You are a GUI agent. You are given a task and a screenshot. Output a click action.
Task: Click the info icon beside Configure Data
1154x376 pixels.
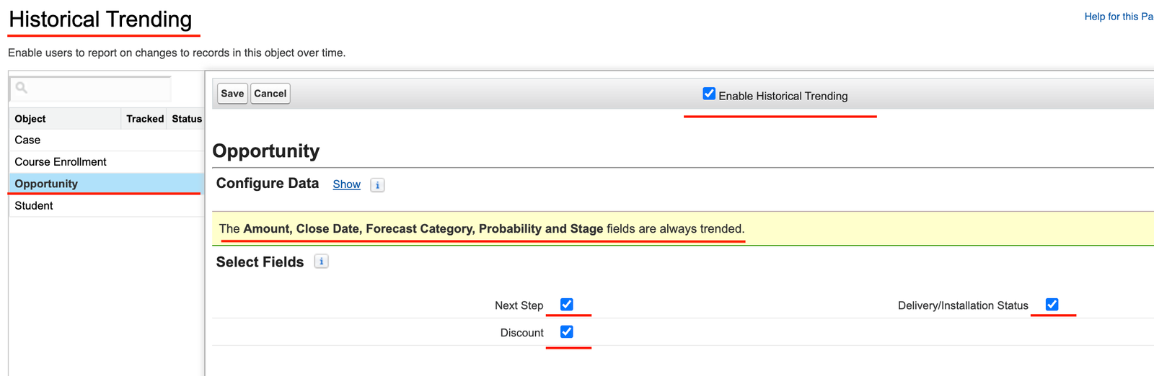tap(377, 185)
